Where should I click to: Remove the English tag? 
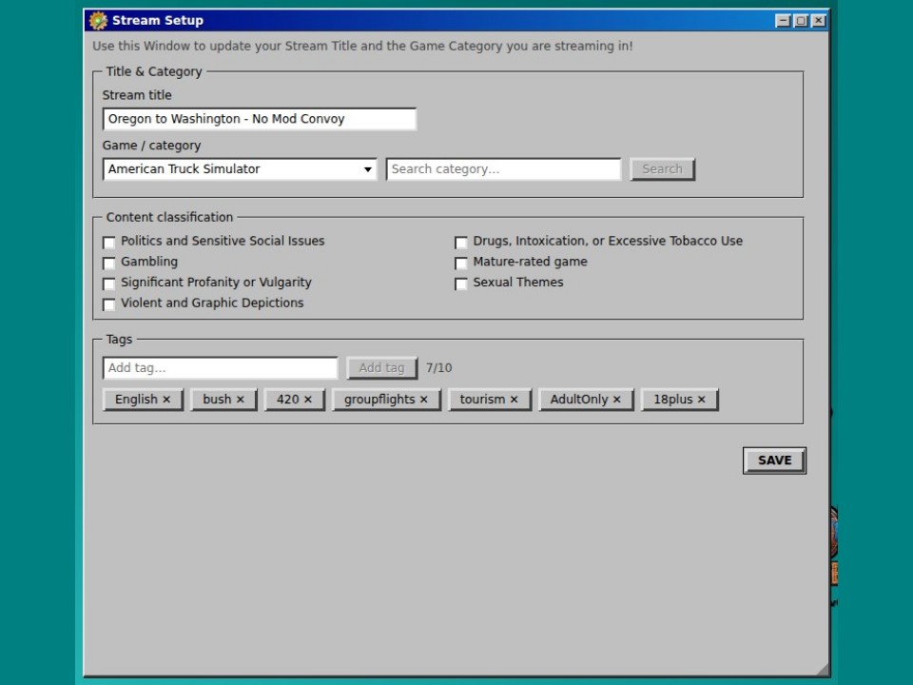coord(166,400)
